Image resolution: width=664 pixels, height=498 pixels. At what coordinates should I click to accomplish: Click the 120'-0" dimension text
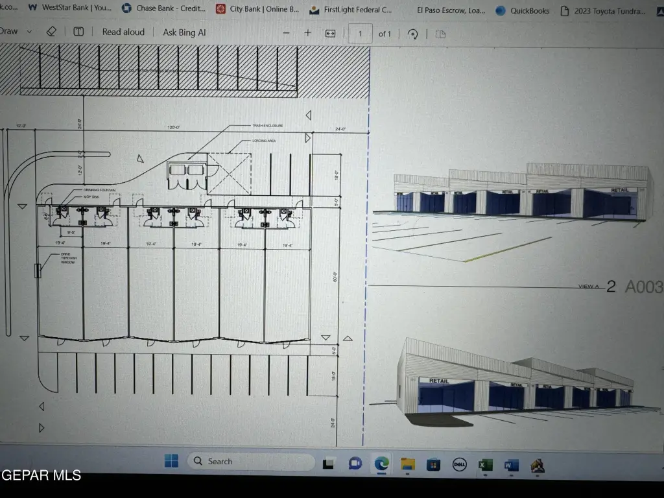pos(173,127)
